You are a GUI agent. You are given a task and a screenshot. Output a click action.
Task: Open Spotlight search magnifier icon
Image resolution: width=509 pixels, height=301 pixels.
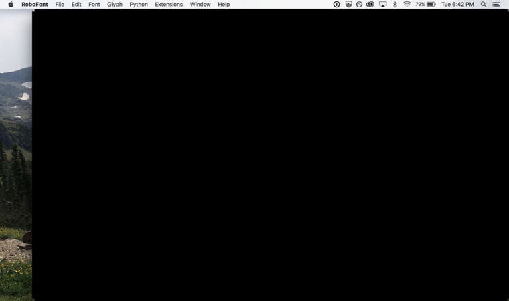point(484,4)
